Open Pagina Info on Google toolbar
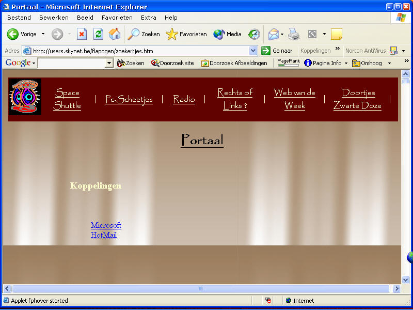The image size is (413, 310). pyautogui.click(x=323, y=63)
